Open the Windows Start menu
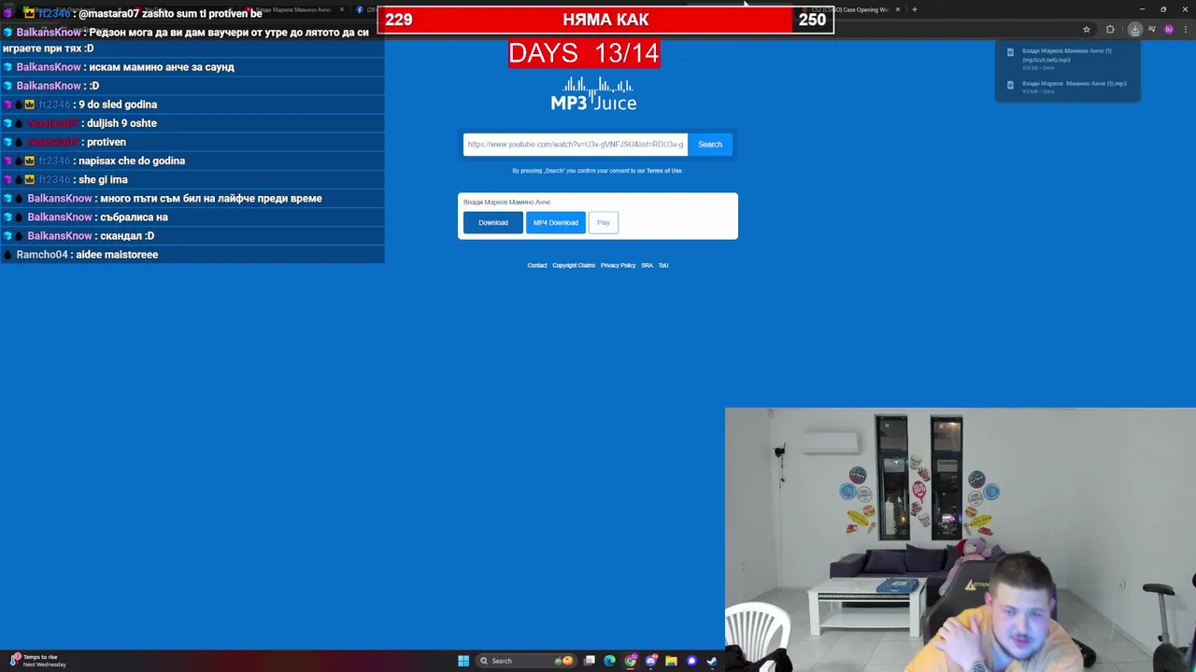The image size is (1196, 672). point(463,661)
